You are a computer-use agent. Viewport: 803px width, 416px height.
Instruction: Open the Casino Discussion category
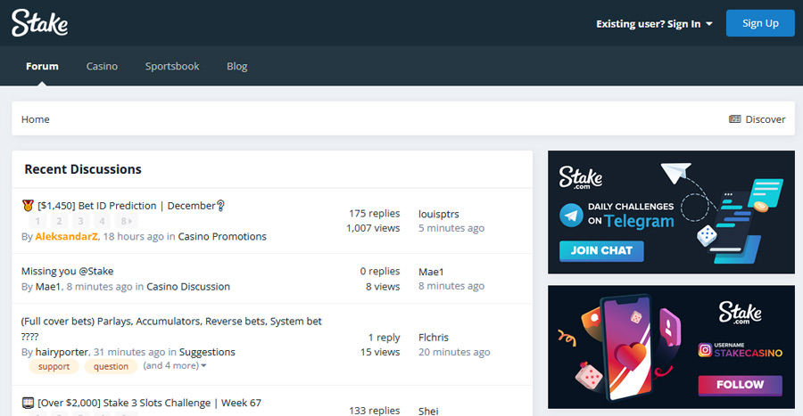188,286
